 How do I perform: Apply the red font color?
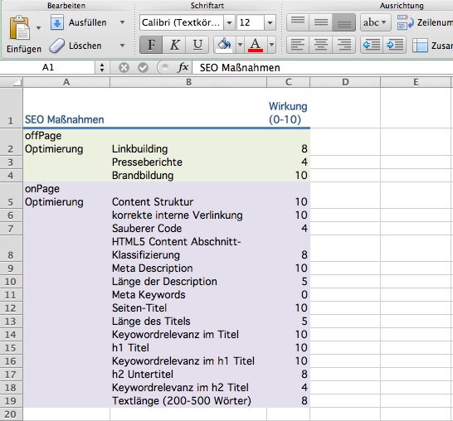[256, 45]
